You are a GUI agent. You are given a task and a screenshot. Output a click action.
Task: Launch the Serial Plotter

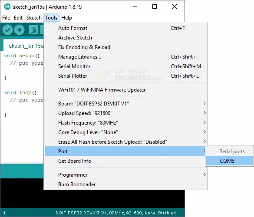[126, 76]
